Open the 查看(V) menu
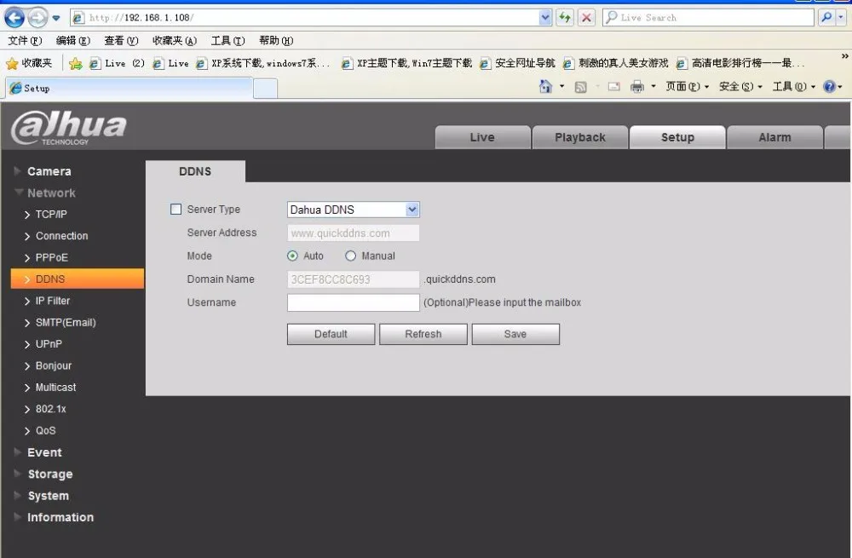The height and width of the screenshot is (558, 852). [x=121, y=41]
